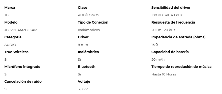This screenshot has width=222, height=94.
Task: Click the Categoría heading
Action: pyautogui.click(x=13, y=37)
